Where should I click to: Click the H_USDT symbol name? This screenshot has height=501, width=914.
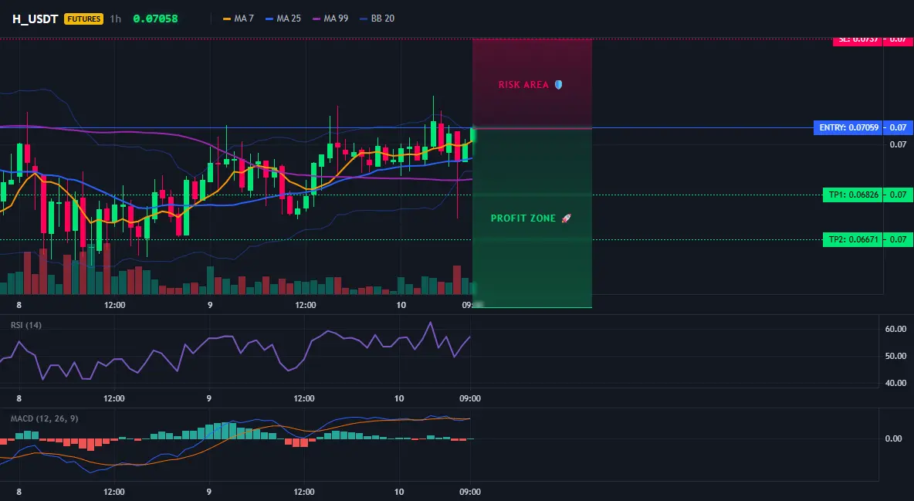pos(35,19)
